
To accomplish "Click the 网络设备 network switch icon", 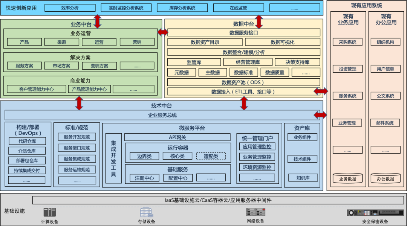I will click(x=255, y=212).
